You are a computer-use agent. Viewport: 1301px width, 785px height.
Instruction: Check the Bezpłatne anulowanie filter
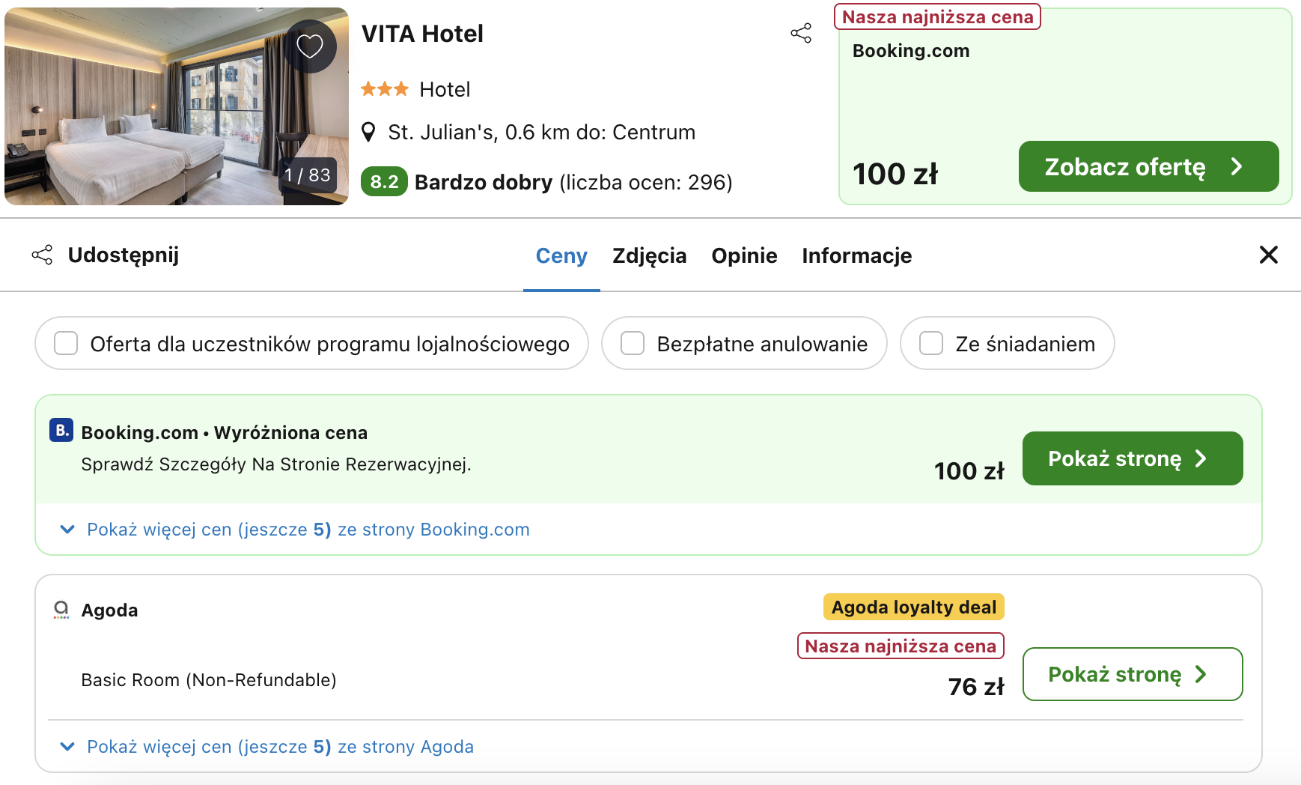[633, 344]
